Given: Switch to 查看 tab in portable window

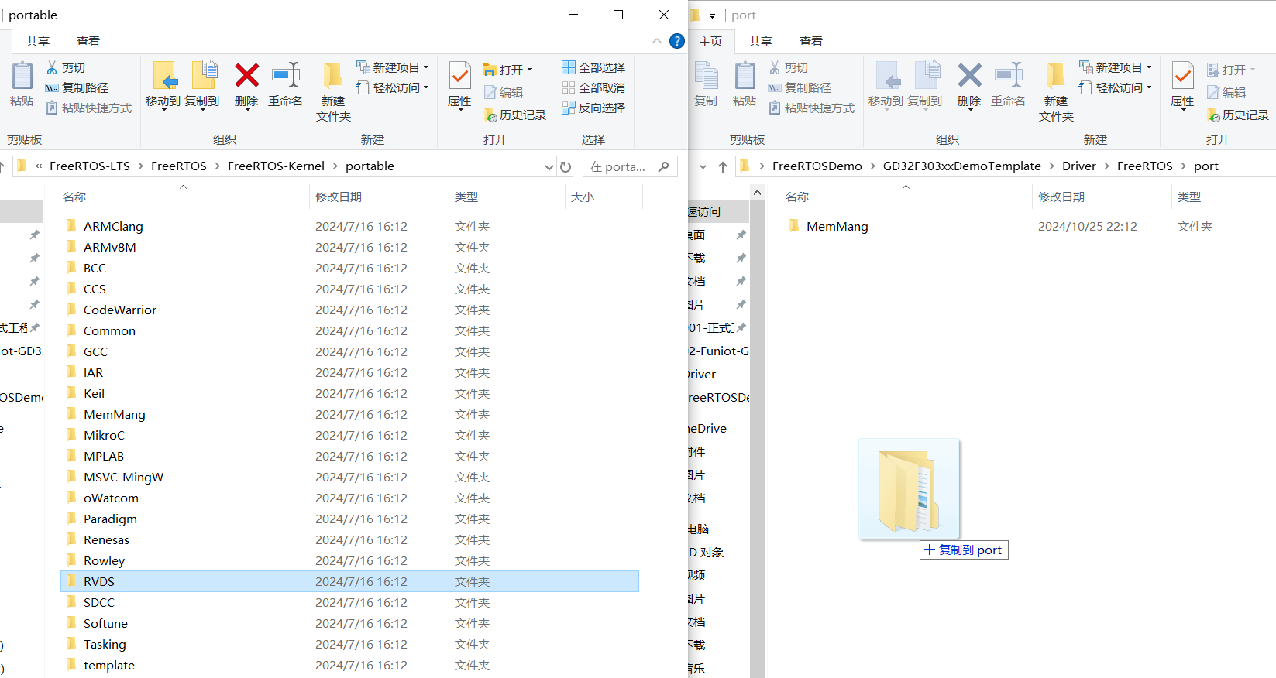Looking at the screenshot, I should click(x=88, y=41).
